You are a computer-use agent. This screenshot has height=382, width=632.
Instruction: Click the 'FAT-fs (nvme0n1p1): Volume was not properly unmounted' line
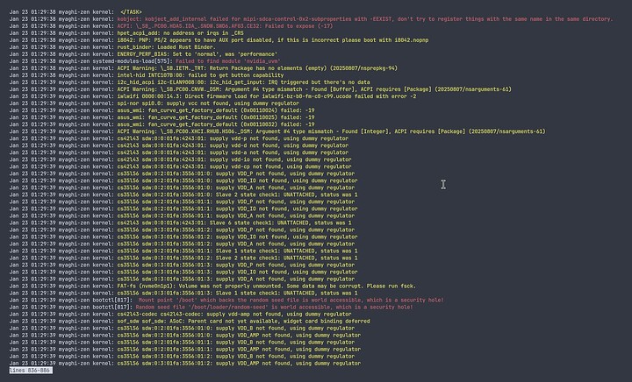212,286
